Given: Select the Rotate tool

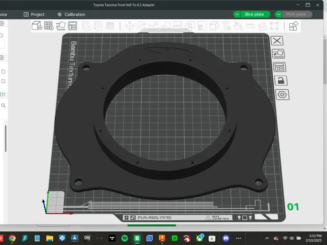Looking at the screenshot, I should [x=142, y=26].
